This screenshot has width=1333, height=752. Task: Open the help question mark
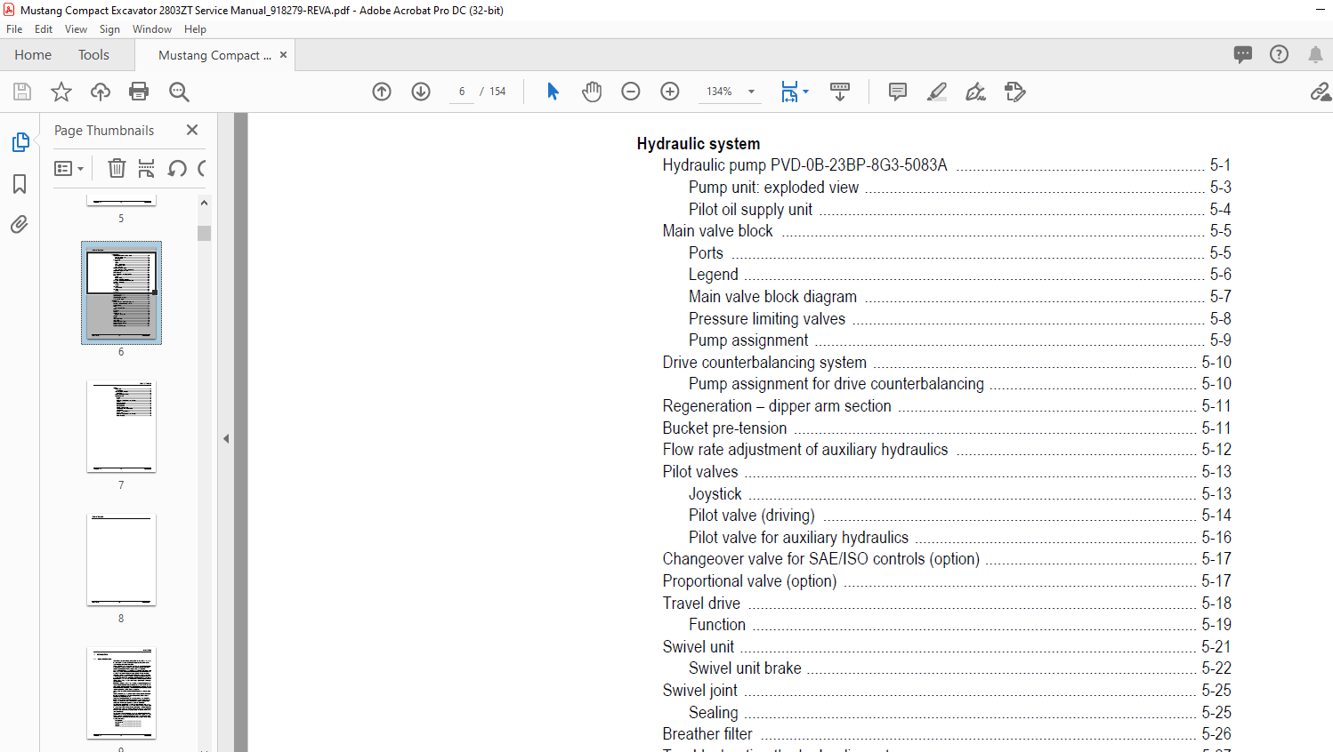(1279, 54)
